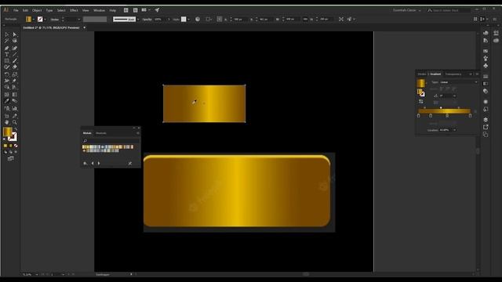
Task: Swap fill and stroke arrows in toolbar
Action: pos(16,128)
